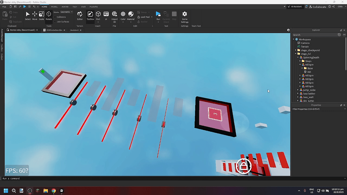The height and width of the screenshot is (195, 347).
Task: Switch to the MODEL ribbon tab
Action: click(54, 6)
